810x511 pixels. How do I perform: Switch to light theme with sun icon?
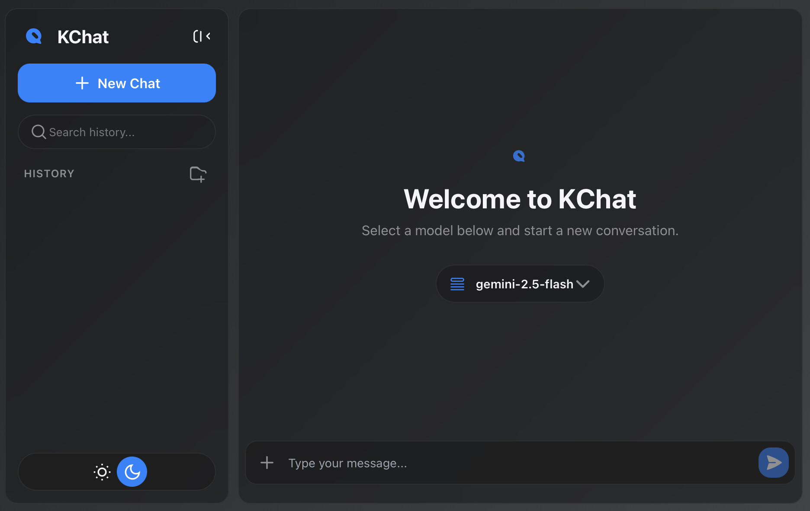(x=102, y=472)
